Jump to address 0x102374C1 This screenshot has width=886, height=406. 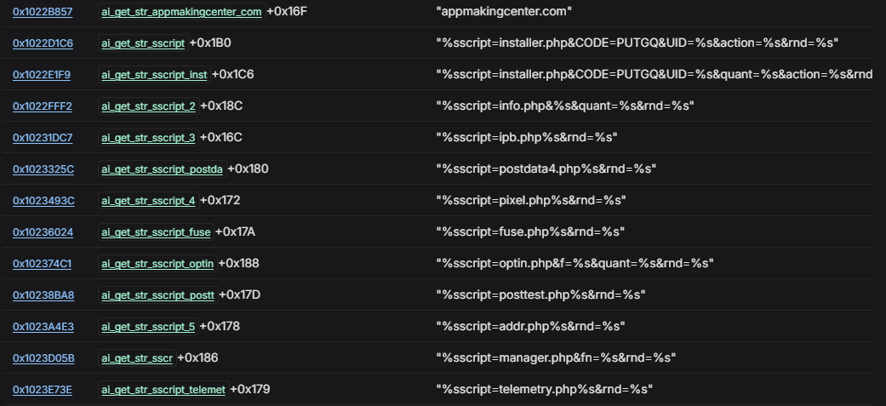[43, 264]
